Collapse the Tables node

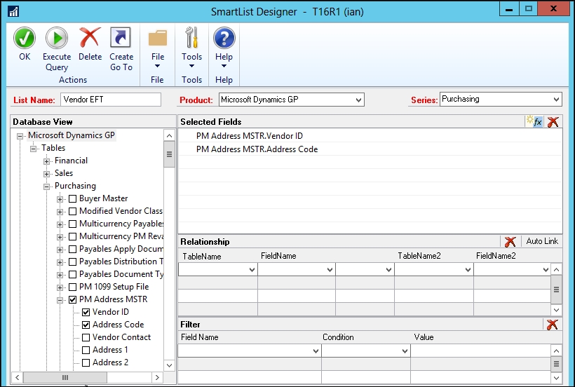(33, 149)
